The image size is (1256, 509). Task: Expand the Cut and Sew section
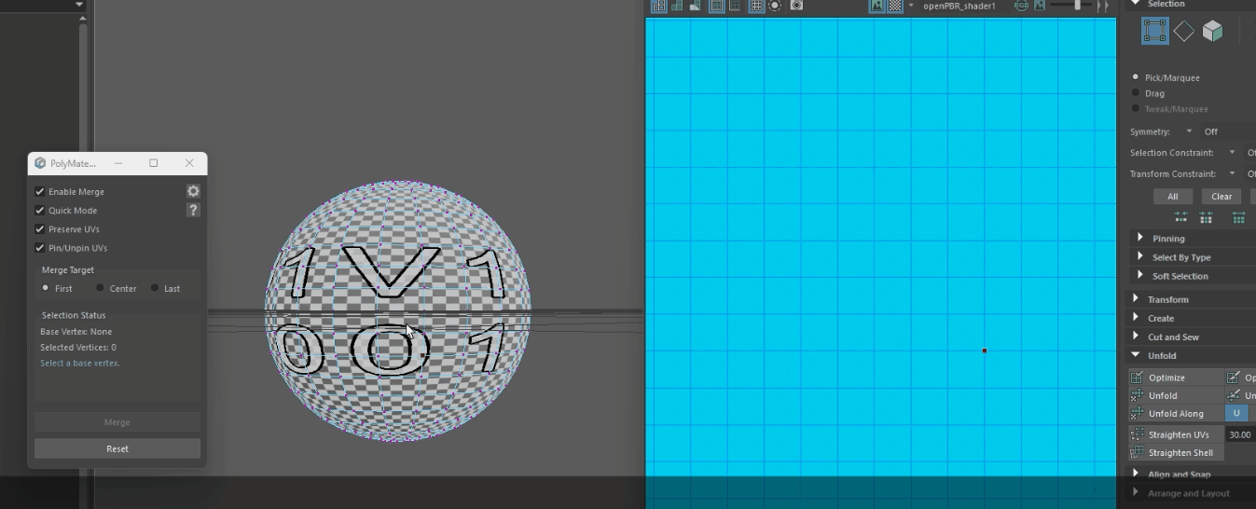pos(1136,337)
